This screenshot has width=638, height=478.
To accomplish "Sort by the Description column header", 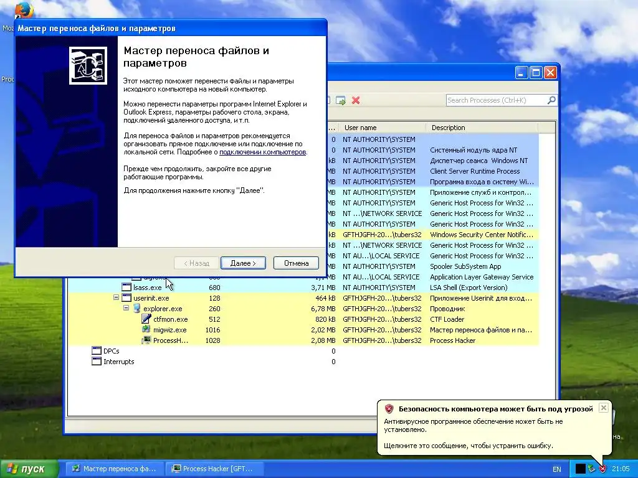I will tap(482, 128).
